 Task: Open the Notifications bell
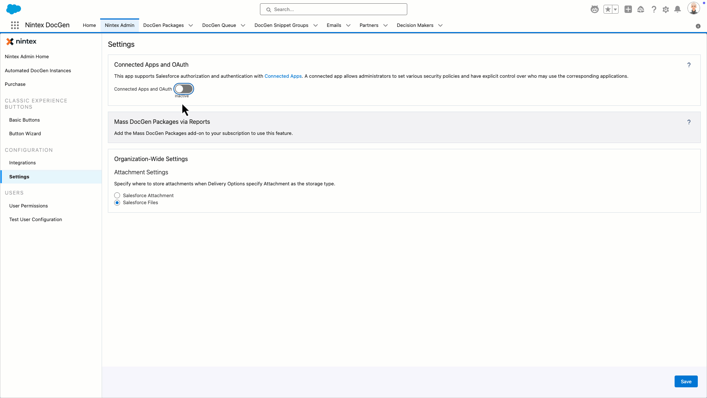point(678,10)
